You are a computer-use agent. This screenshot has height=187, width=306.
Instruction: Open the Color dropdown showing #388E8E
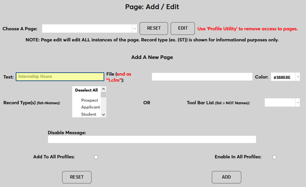coord(285,77)
